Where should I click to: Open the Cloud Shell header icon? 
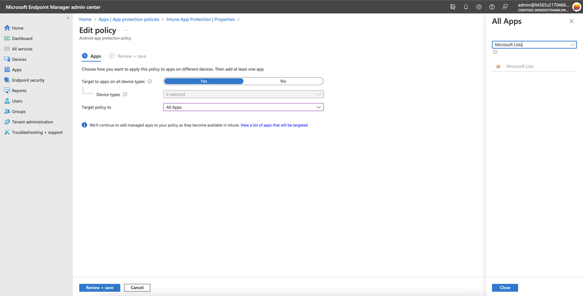[453, 6]
